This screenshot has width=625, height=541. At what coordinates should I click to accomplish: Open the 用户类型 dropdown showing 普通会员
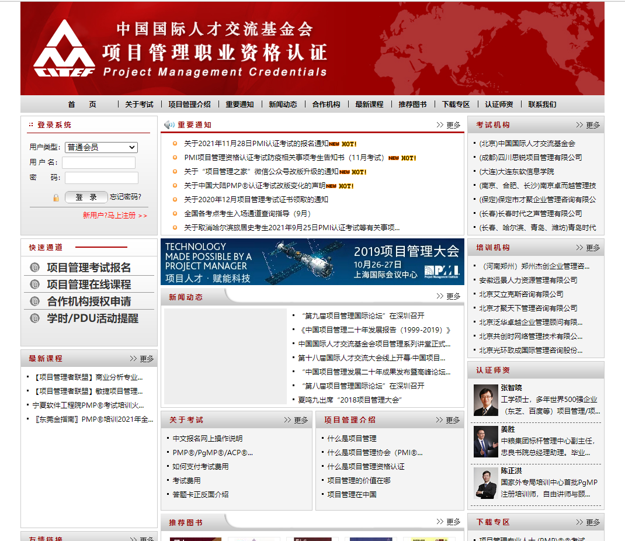click(x=101, y=147)
